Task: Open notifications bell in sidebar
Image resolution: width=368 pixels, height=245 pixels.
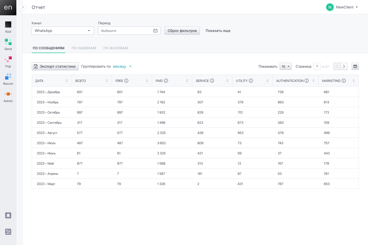Action: 8,215
